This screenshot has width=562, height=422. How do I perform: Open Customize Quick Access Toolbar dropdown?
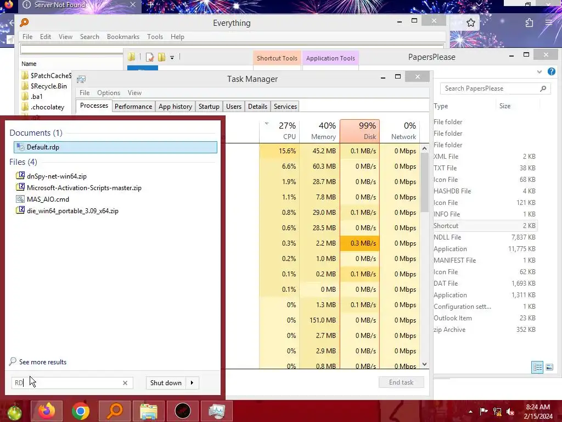[x=172, y=57]
